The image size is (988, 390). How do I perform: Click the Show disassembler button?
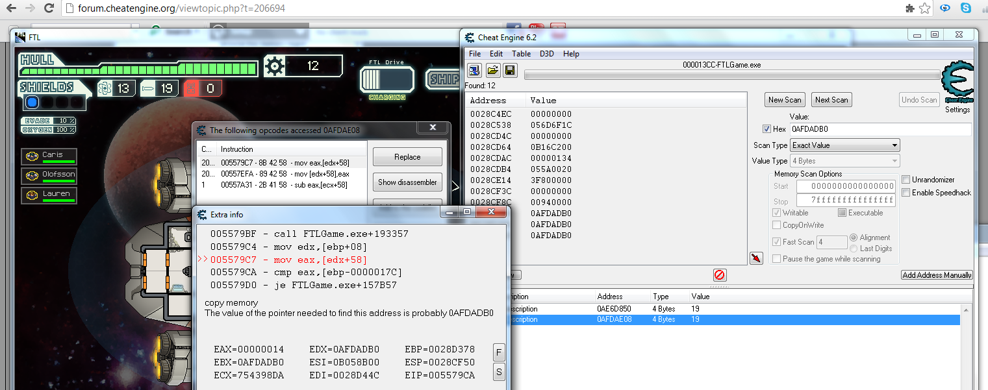coord(407,182)
